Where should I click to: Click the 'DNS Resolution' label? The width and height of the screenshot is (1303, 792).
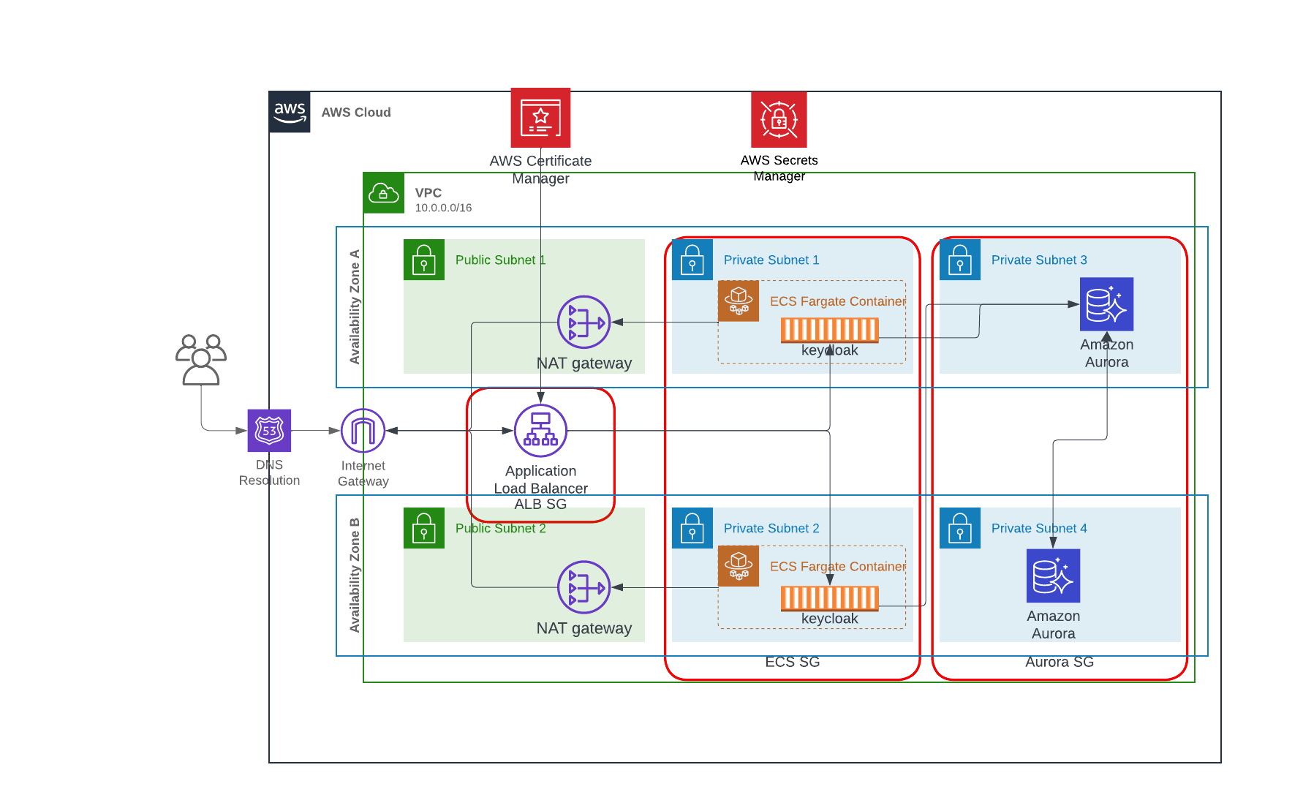(269, 472)
